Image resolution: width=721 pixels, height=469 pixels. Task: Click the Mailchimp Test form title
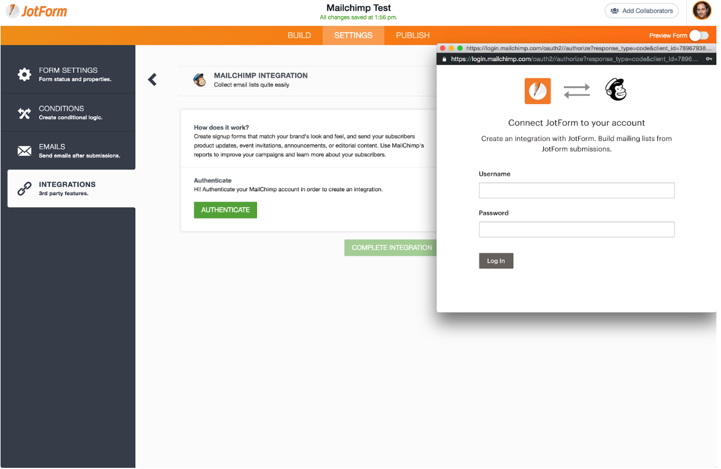pyautogui.click(x=358, y=8)
